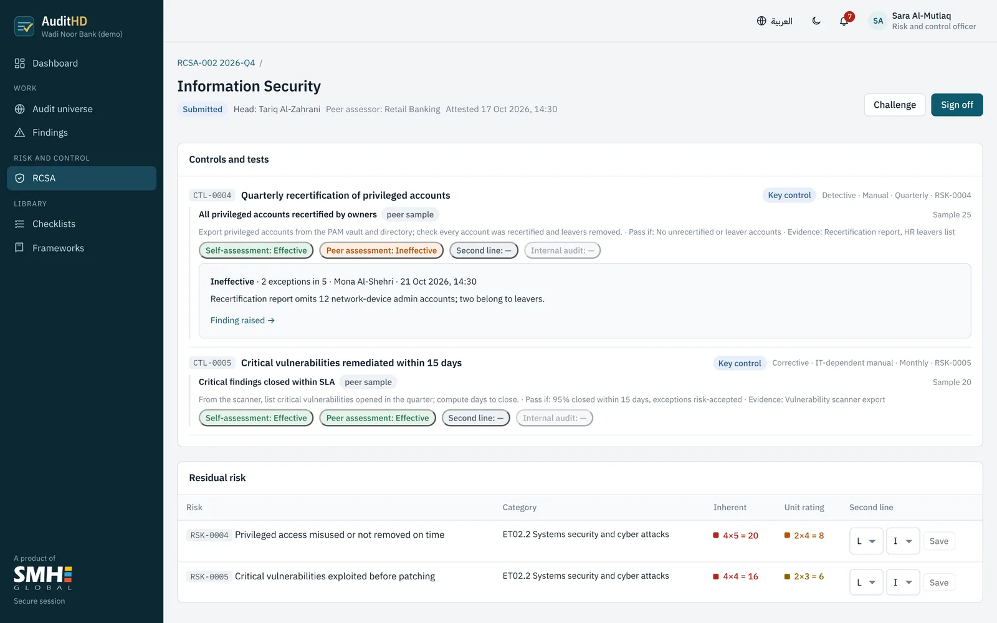Click the peer sample tag for CTL-0004 test

pyautogui.click(x=410, y=214)
